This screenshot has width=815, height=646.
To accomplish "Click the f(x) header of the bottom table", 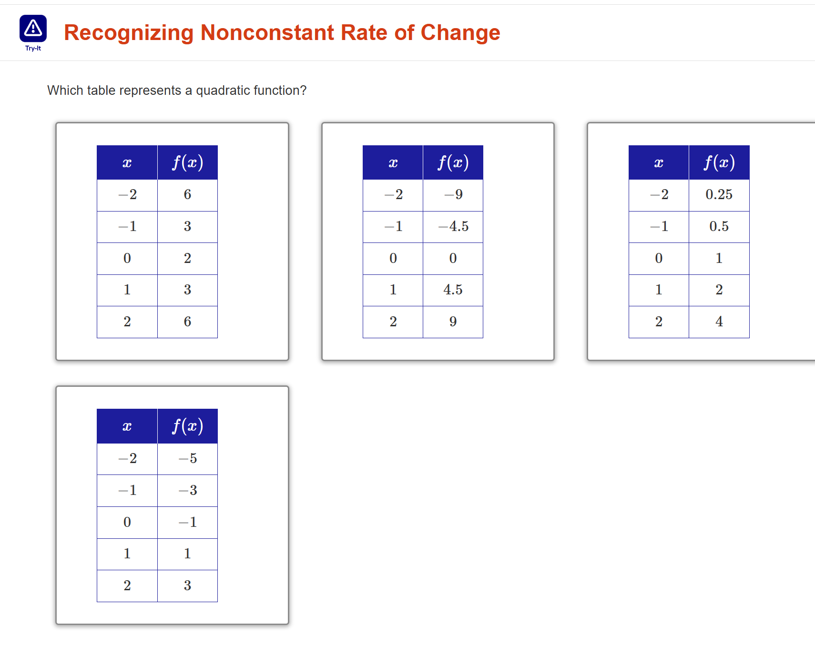I will coord(188,426).
